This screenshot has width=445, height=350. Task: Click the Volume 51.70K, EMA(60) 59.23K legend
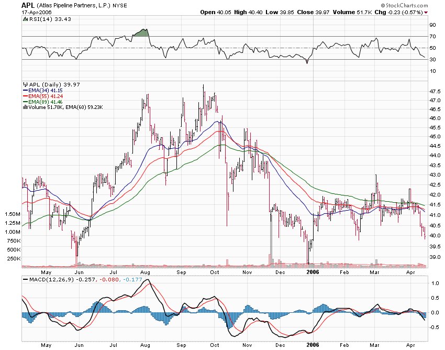65,107
